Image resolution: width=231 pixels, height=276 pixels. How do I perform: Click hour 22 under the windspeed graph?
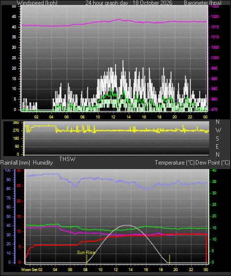[190, 117]
